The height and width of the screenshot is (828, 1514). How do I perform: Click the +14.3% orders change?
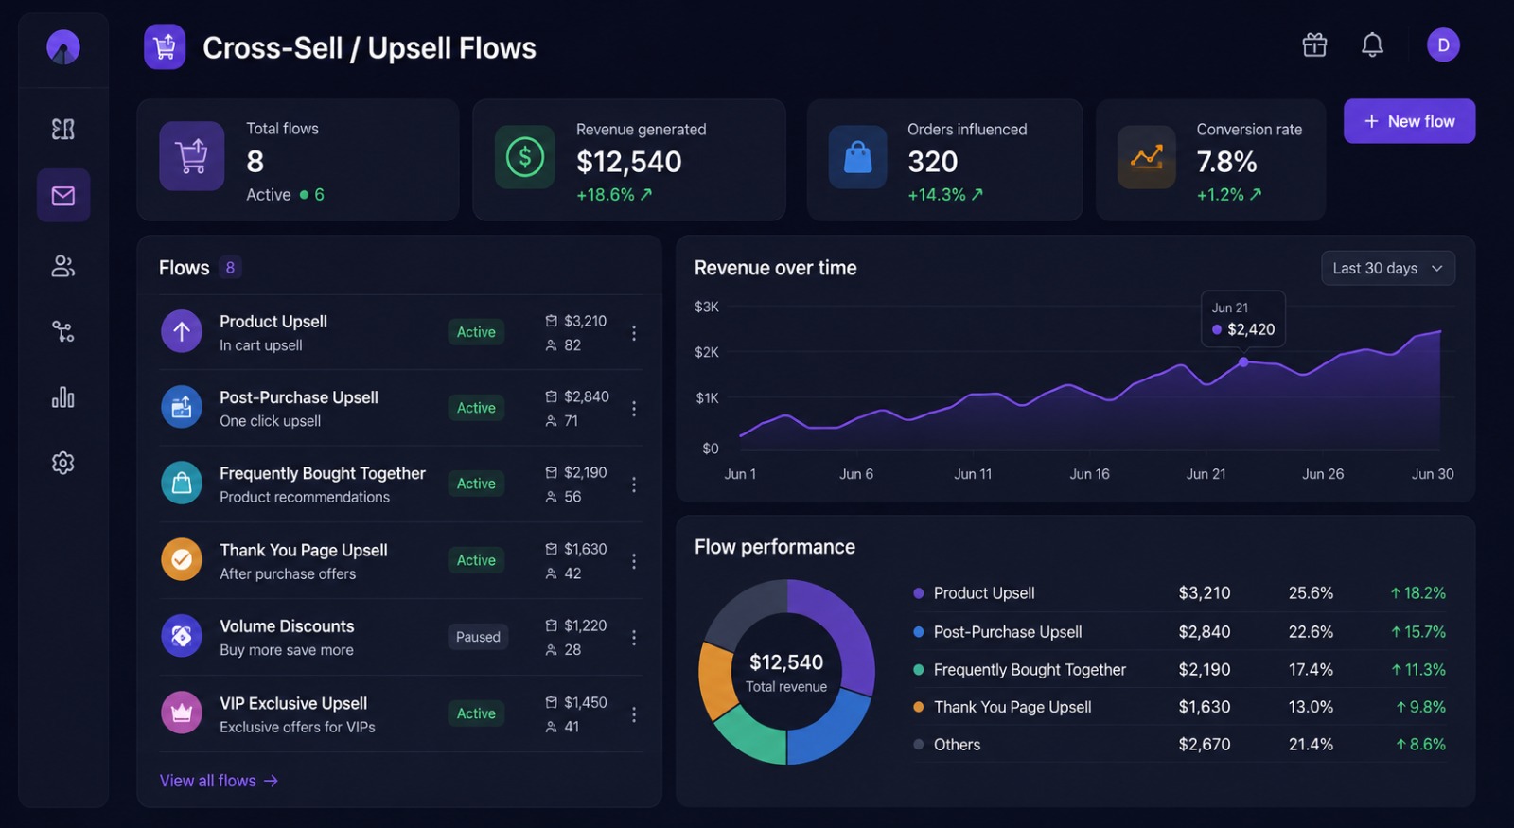tap(945, 195)
